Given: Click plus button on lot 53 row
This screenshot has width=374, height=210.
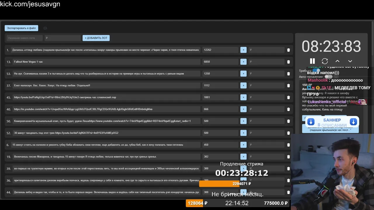Looking at the screenshot, I should 243,73.
